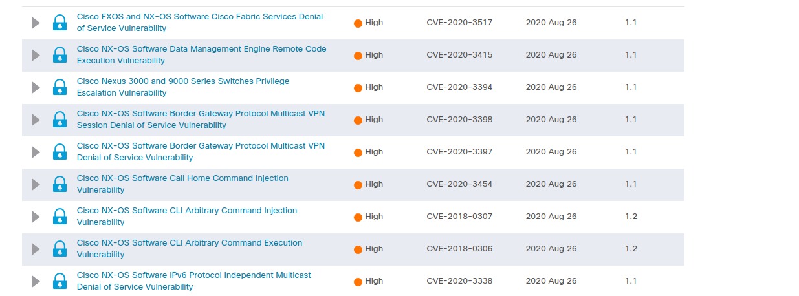Expand the Call Home Command Injection row

tap(36, 184)
